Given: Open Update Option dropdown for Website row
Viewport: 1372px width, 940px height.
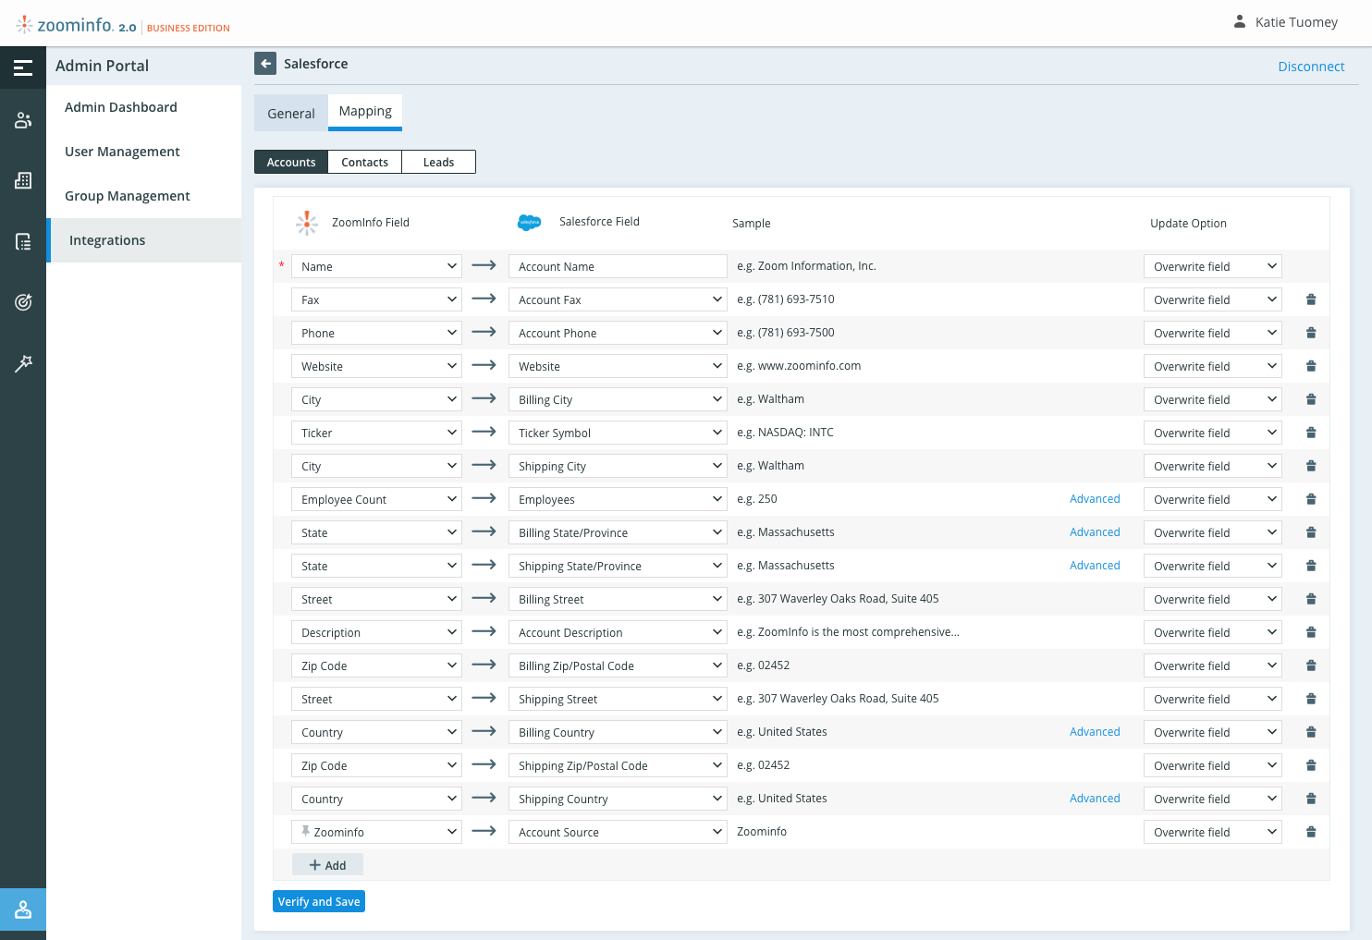Looking at the screenshot, I should pyautogui.click(x=1213, y=366).
